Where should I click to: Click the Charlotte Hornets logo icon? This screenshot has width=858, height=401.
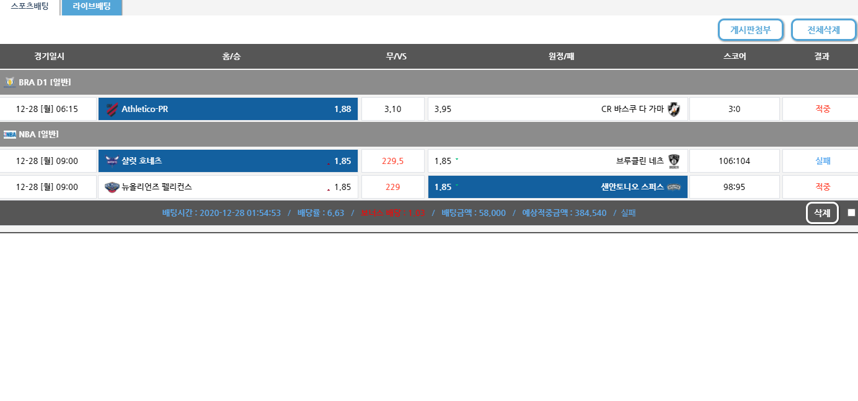(112, 162)
